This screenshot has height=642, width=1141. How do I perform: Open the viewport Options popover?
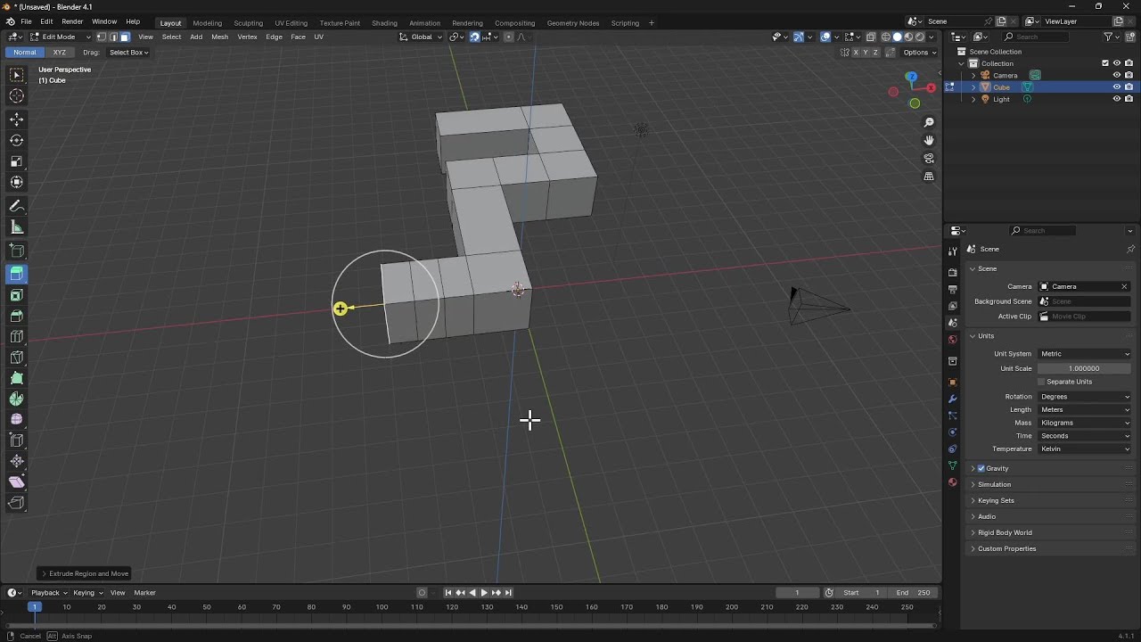point(919,53)
